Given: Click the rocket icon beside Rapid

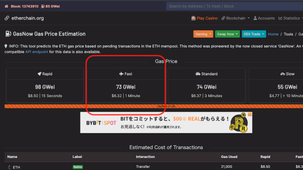Looking at the screenshot, I should click(x=39, y=74).
